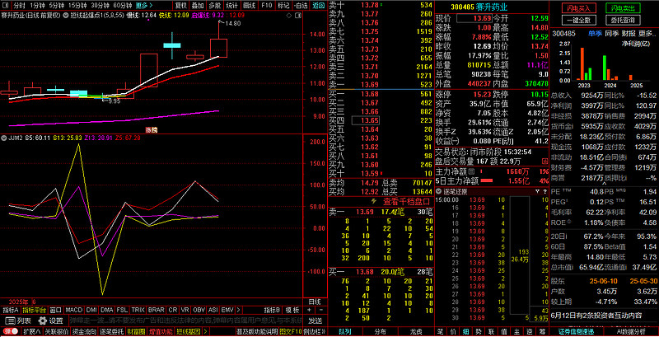Switch to 队列 queue tab
The image size is (659, 337).
tap(345, 332)
